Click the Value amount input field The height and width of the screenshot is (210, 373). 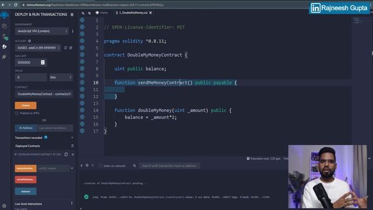[31, 78]
